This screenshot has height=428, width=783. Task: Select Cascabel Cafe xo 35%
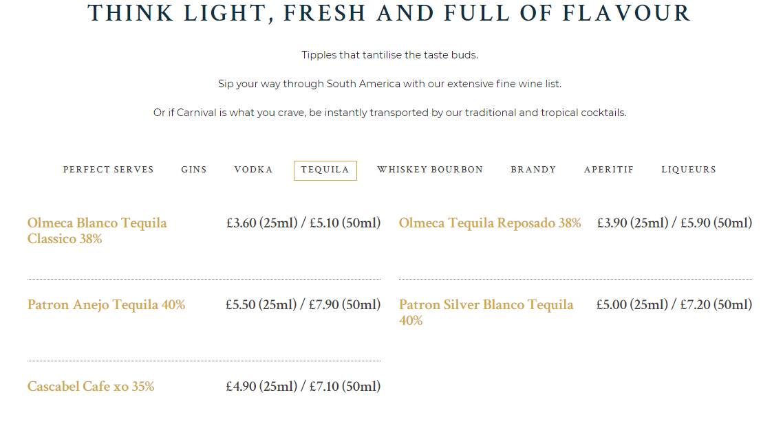[91, 386]
